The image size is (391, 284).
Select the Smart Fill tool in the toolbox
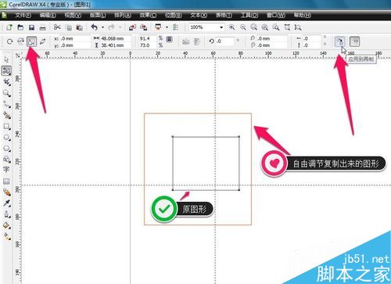pos(6,115)
